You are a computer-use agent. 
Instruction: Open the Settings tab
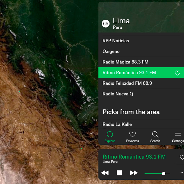[178, 134]
